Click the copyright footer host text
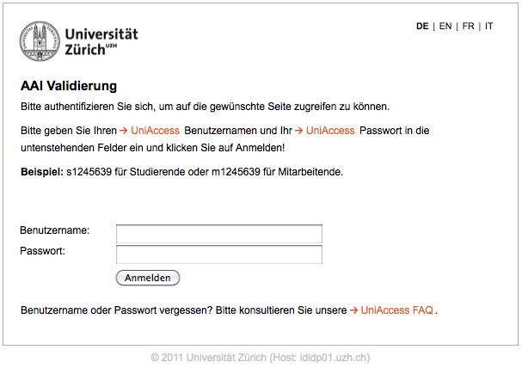The height and width of the screenshot is (368, 522). click(261, 358)
